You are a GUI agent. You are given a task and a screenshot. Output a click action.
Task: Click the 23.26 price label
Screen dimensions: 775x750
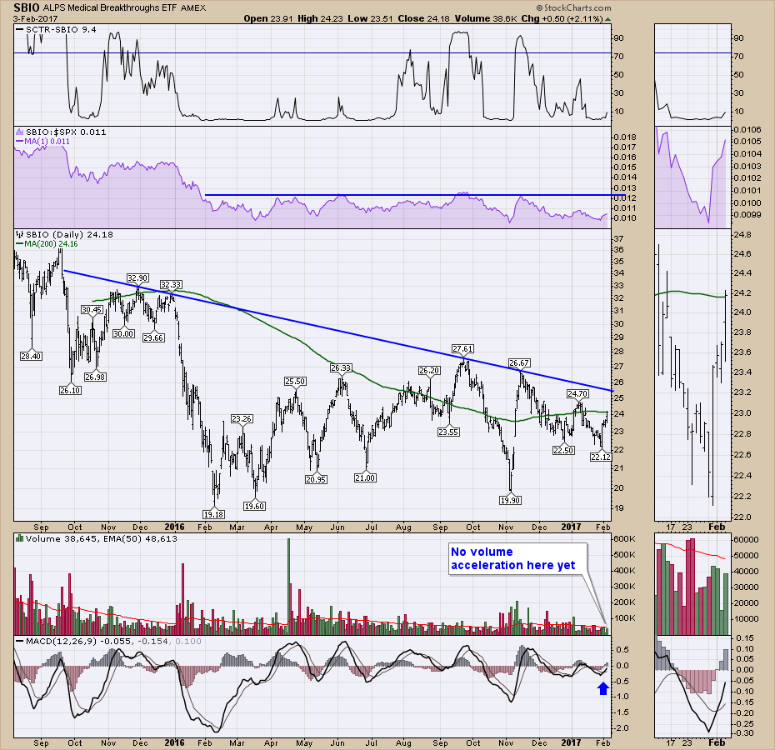[242, 419]
